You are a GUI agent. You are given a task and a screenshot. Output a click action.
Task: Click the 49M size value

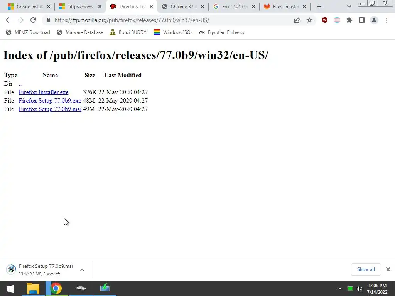pos(89,109)
